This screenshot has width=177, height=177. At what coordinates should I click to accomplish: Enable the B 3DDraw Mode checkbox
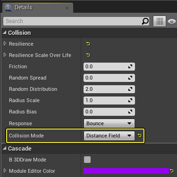click(87, 160)
